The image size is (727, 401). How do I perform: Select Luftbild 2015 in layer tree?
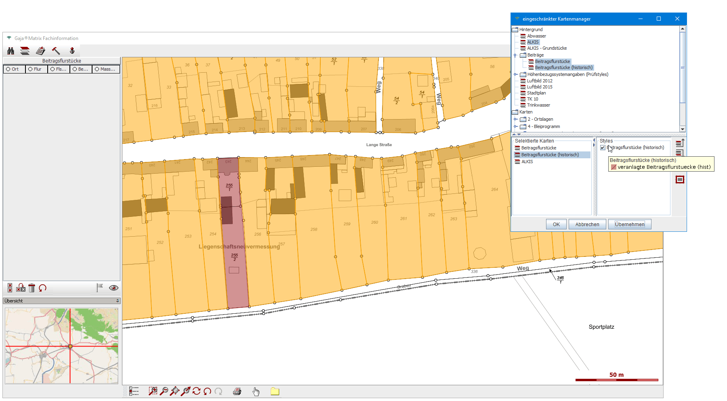pos(539,87)
